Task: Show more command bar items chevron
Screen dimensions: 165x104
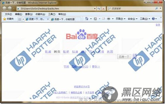Action: point(161,17)
